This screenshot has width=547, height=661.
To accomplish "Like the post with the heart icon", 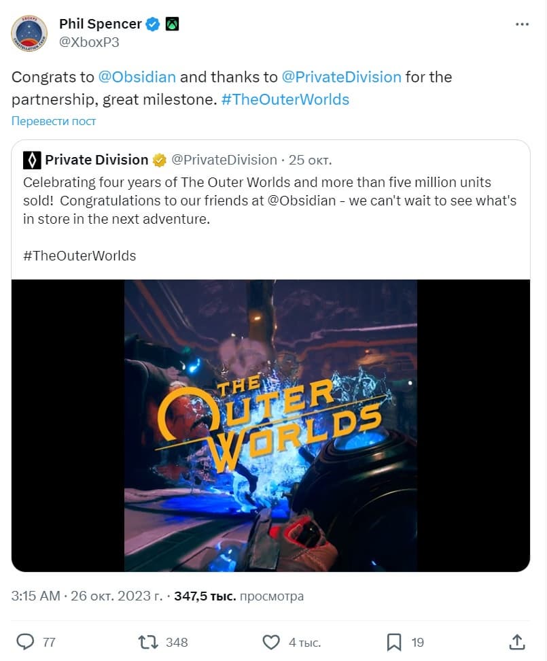I will coord(270,642).
